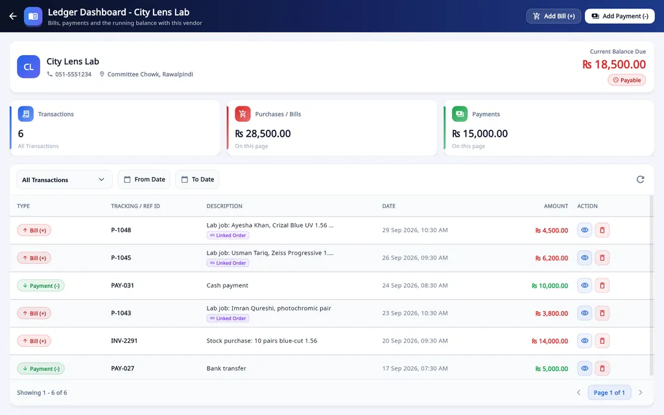The height and width of the screenshot is (415, 664).
Task: Delete transaction P-1043
Action: pyautogui.click(x=602, y=313)
